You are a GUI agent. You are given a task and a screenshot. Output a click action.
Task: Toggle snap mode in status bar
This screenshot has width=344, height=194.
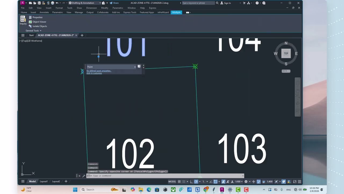point(184,182)
